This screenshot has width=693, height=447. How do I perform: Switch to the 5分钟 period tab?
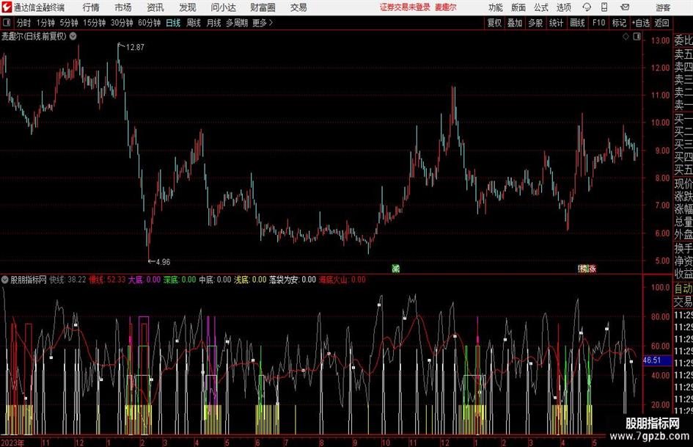coord(69,23)
